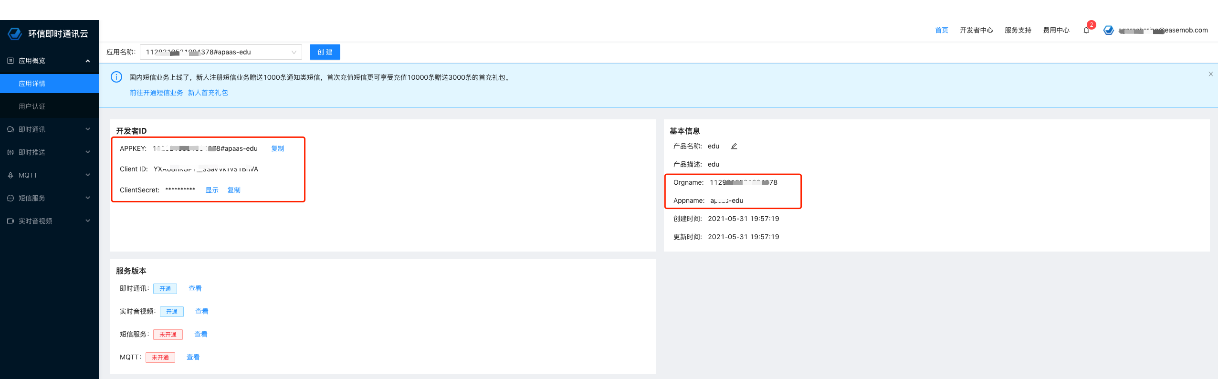The image size is (1218, 379).
Task: Open 新人首充礼包 link
Action: click(208, 93)
